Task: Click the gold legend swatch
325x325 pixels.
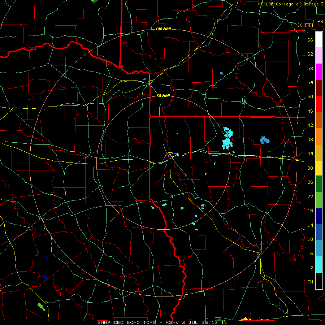Action: click(319, 153)
